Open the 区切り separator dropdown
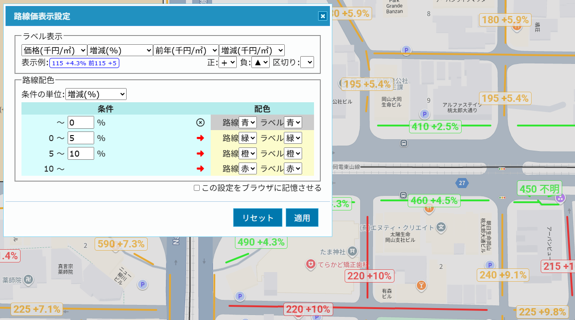 tap(307, 63)
